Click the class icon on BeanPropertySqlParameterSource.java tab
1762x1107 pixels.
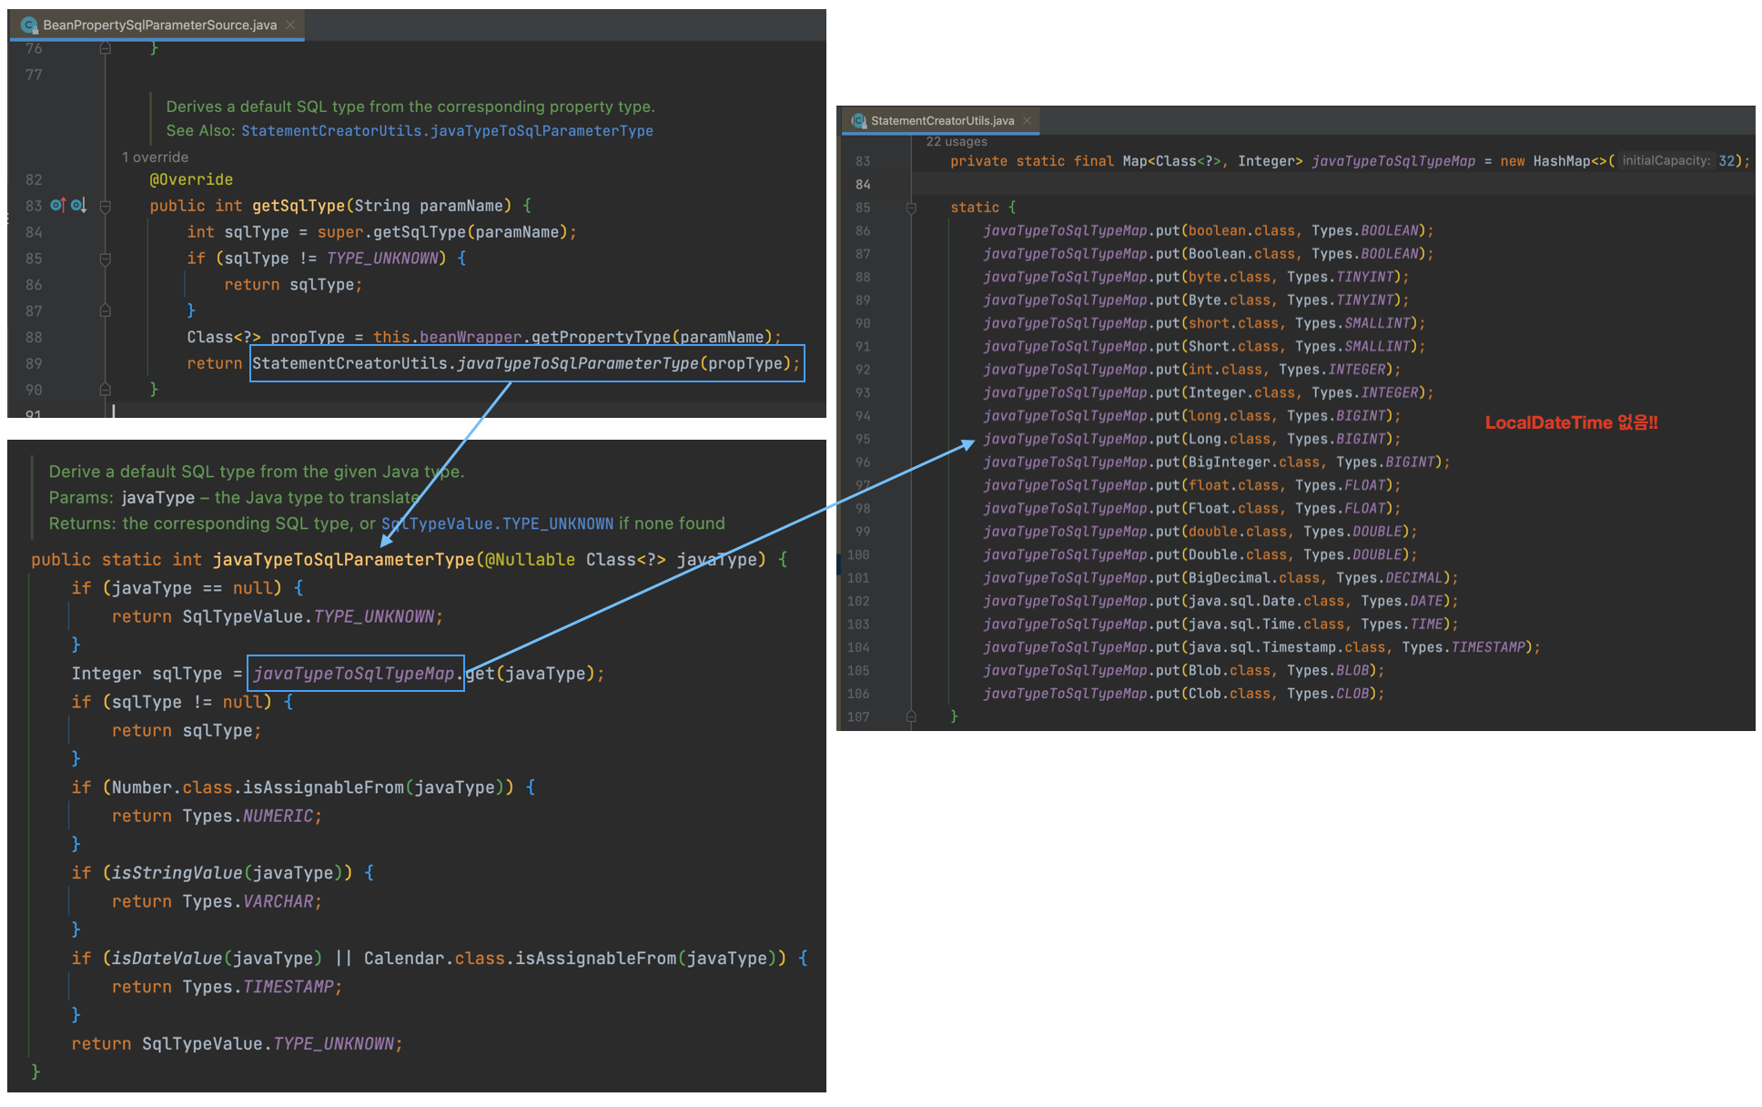[28, 25]
